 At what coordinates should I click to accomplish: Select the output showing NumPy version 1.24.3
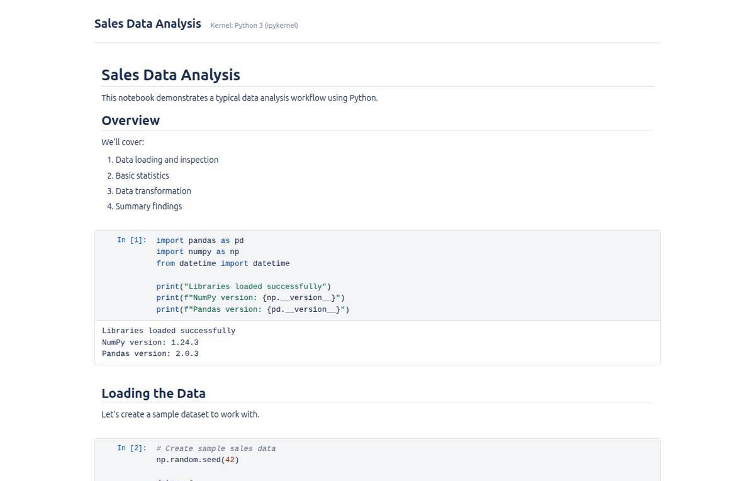150,342
